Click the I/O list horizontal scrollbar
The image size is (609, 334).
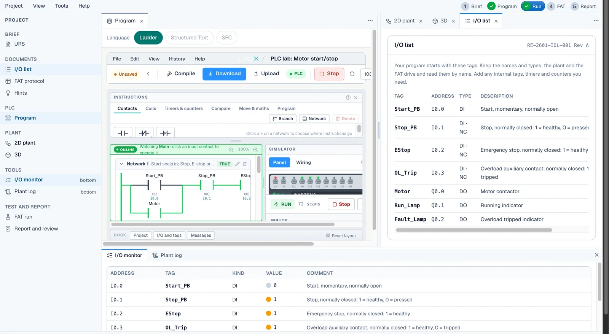click(x=474, y=230)
